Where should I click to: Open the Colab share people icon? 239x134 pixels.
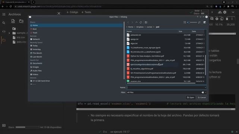click(x=220, y=12)
